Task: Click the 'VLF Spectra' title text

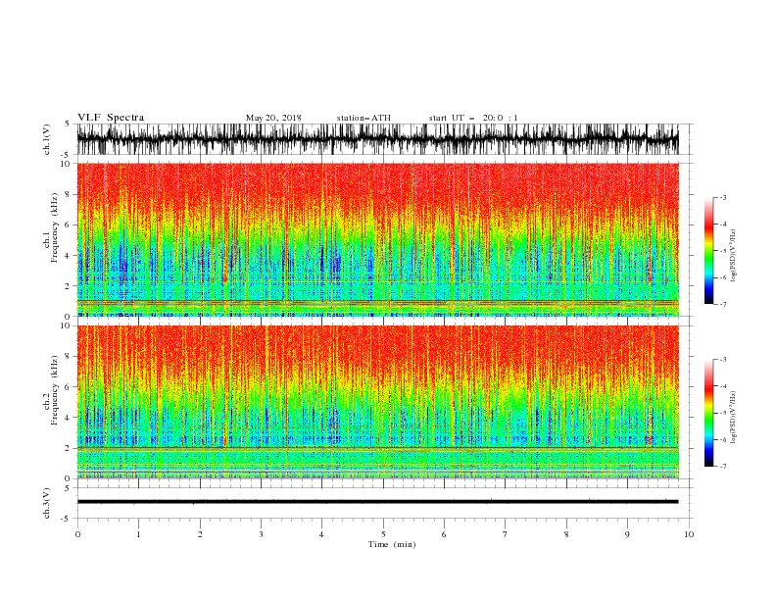Action: tap(111, 118)
